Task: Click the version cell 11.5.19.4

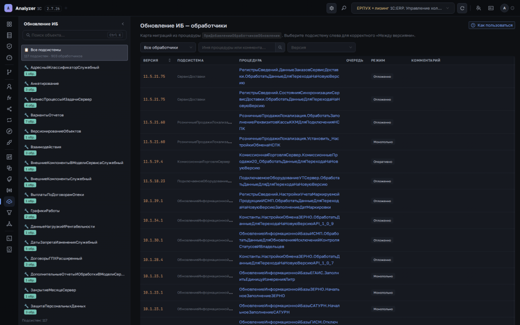Action: click(153, 161)
